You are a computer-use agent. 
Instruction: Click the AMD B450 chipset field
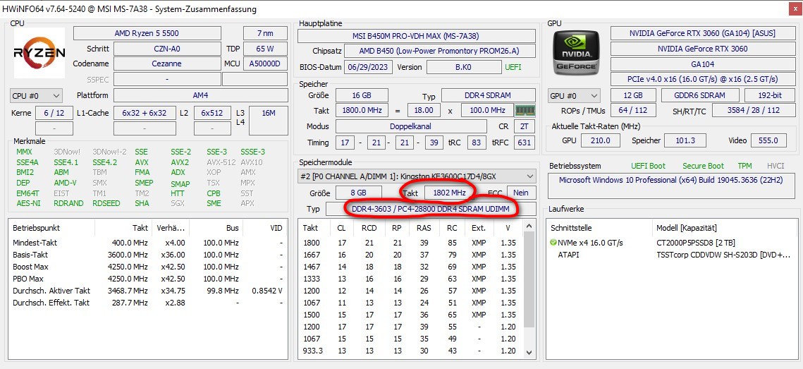[x=440, y=52]
